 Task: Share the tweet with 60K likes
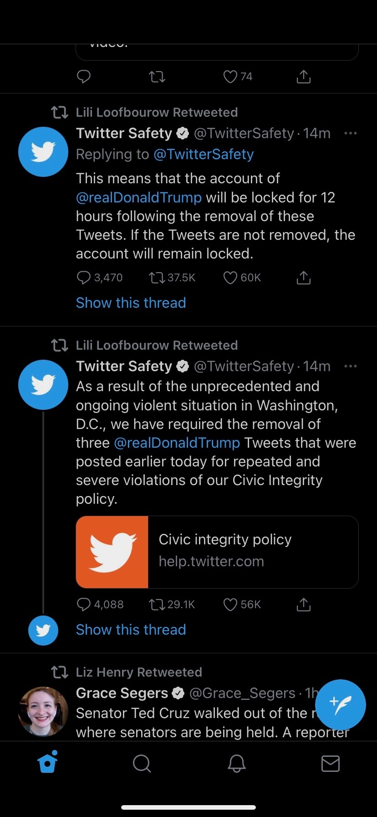303,278
